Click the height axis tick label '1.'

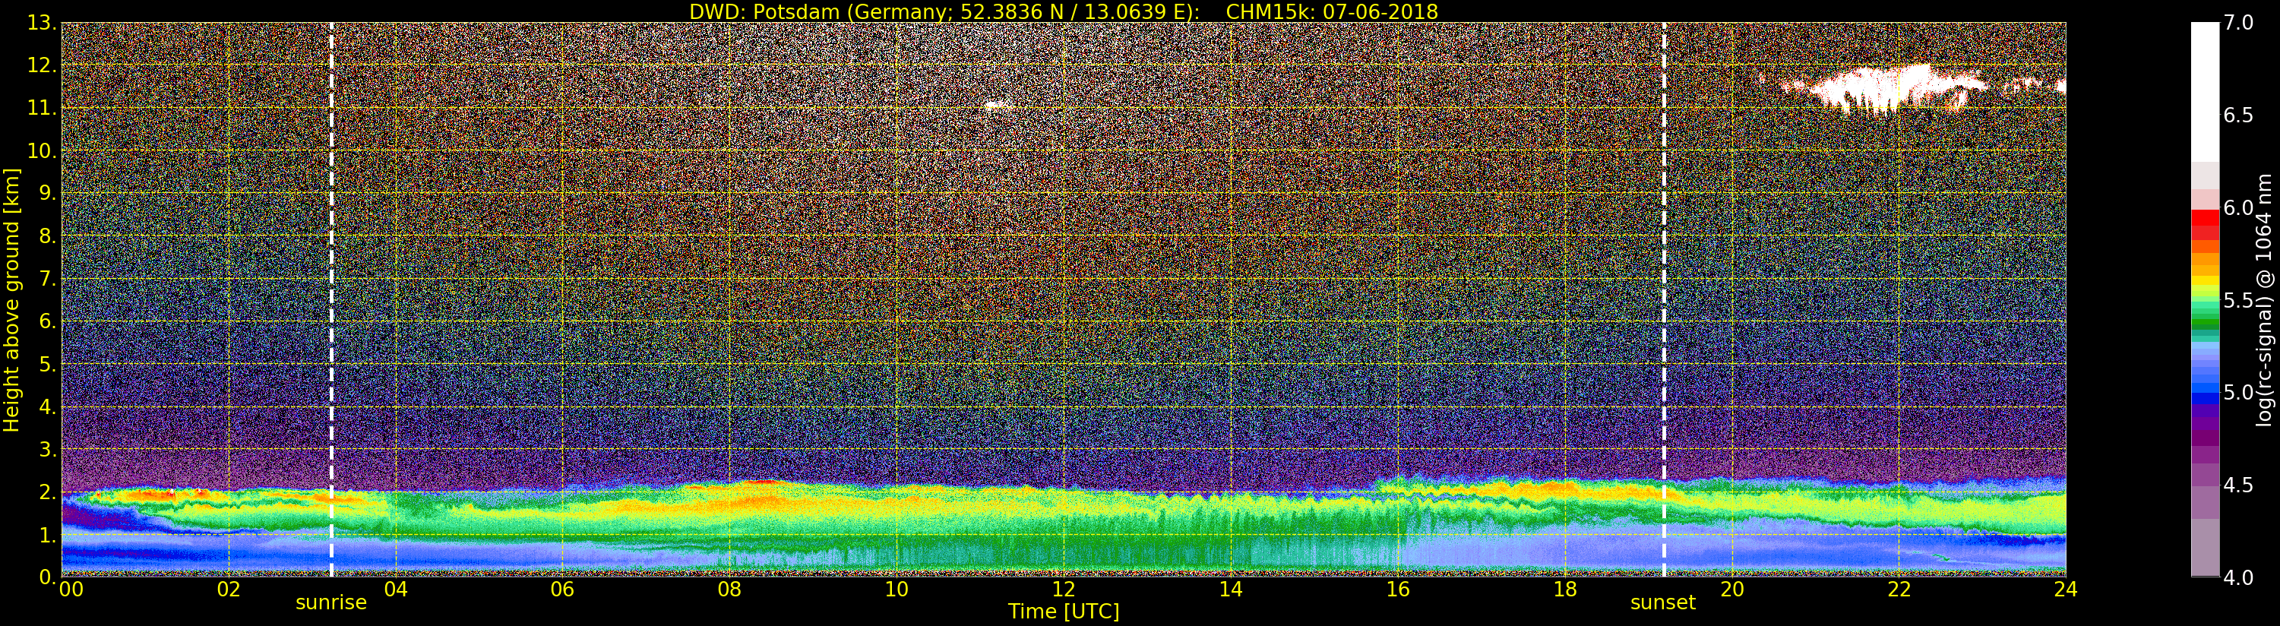48,535
